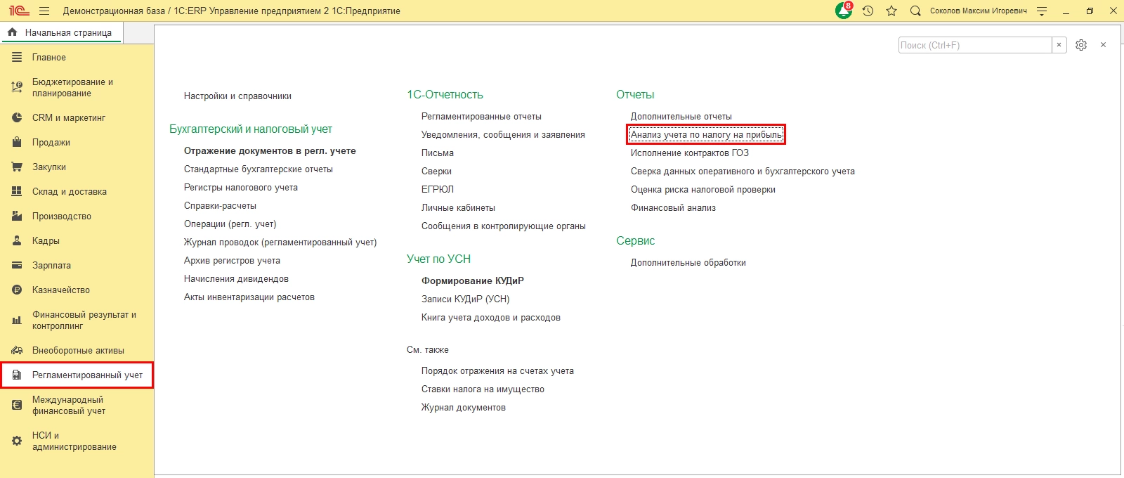Open Личные кабинеты
Viewport: 1124px width, 478px height.
tap(458, 207)
